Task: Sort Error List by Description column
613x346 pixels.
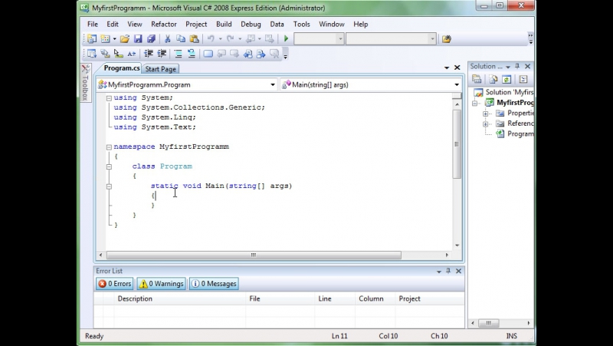Action: [180, 298]
